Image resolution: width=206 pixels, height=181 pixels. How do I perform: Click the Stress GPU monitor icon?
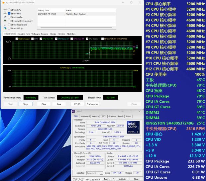click(5, 28)
